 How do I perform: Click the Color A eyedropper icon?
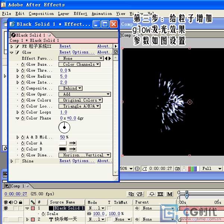coord(72,143)
